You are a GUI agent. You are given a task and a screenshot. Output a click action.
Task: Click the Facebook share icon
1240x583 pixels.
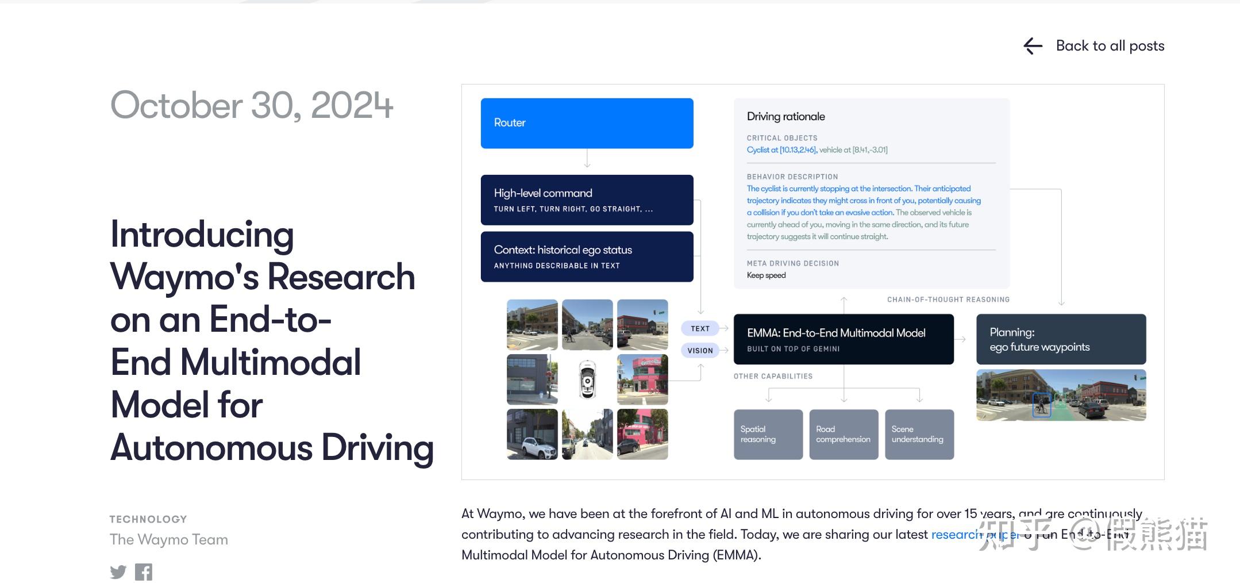[x=144, y=572]
